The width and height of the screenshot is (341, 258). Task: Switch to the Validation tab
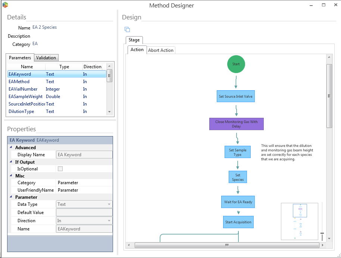[46, 58]
